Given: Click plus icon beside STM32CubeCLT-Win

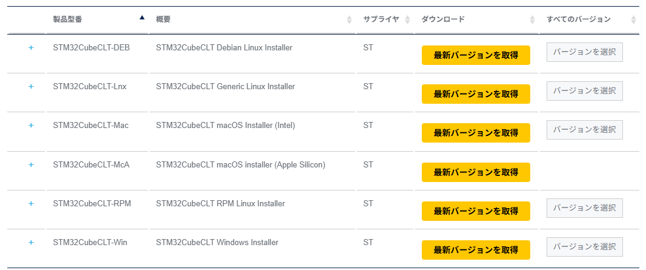Looking at the screenshot, I should (31, 242).
